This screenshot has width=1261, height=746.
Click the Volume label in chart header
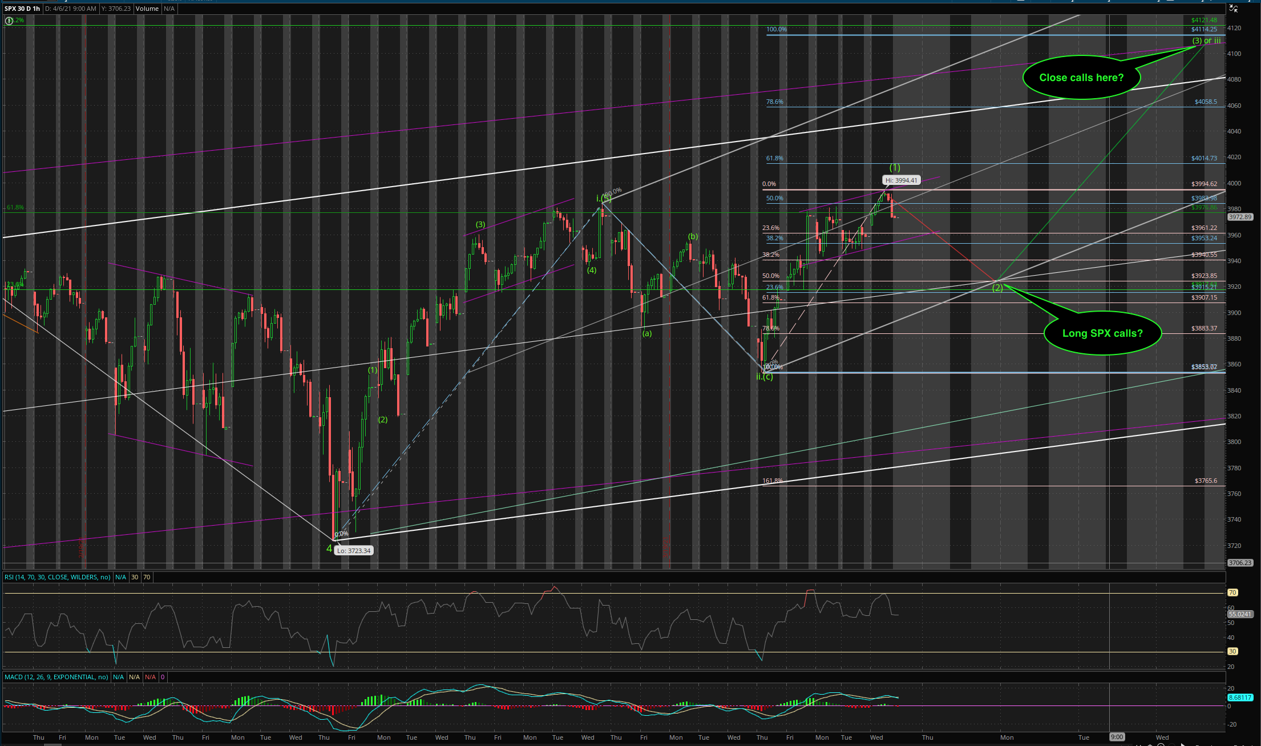click(147, 9)
